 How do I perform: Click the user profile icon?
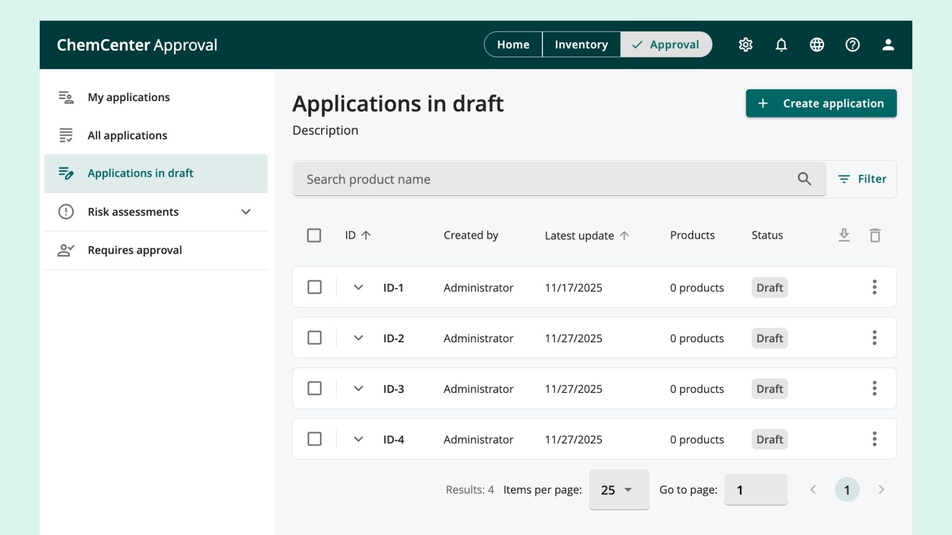point(888,45)
